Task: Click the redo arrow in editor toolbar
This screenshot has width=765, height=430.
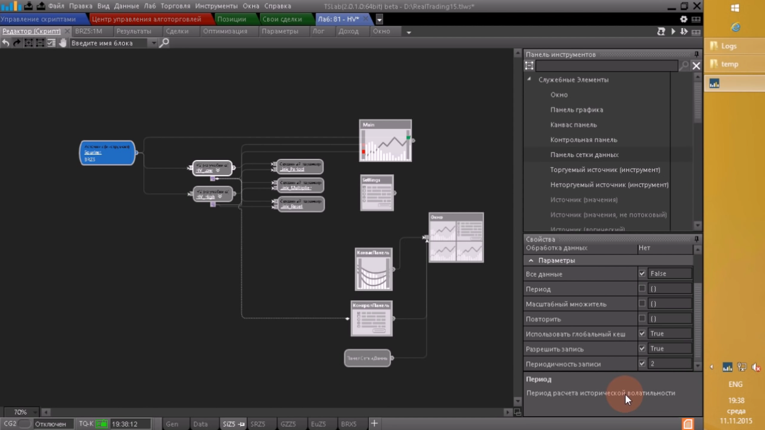Action: coord(17,43)
